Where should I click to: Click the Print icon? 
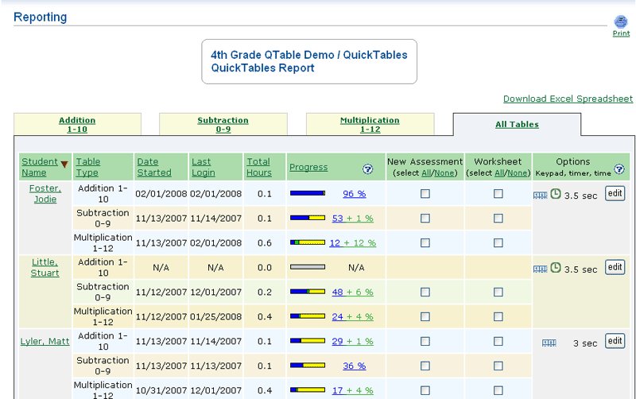tap(620, 22)
